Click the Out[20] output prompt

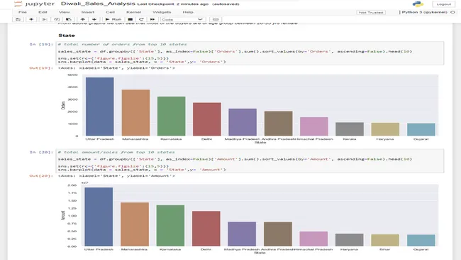pyautogui.click(x=41, y=175)
